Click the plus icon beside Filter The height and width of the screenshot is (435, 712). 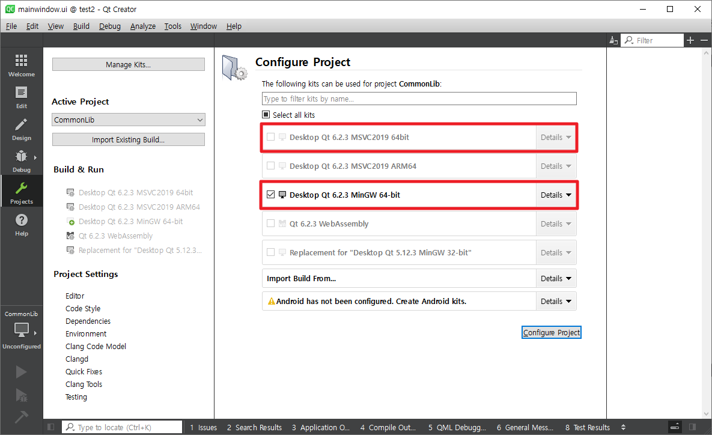pyautogui.click(x=690, y=40)
